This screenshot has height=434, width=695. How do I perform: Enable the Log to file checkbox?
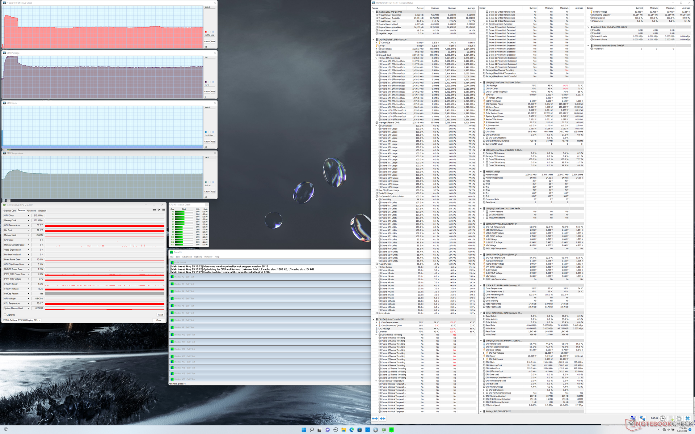pos(5,315)
